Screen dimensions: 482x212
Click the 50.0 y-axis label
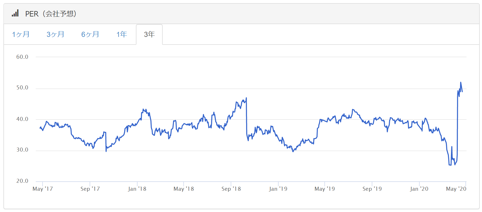coord(22,88)
